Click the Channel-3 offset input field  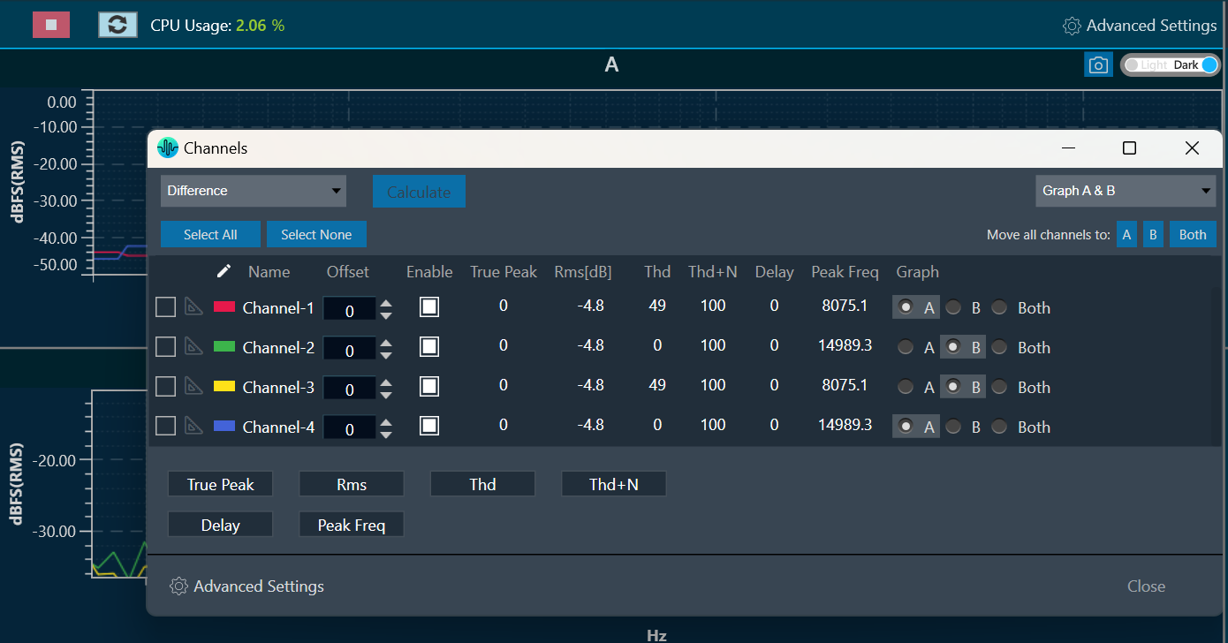coord(350,389)
